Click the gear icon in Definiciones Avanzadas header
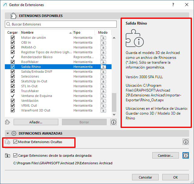 [x=14, y=133]
